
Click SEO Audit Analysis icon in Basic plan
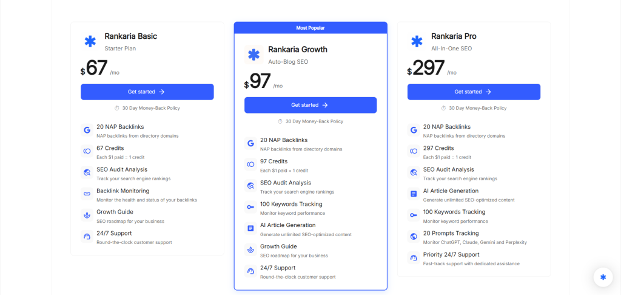tap(87, 172)
